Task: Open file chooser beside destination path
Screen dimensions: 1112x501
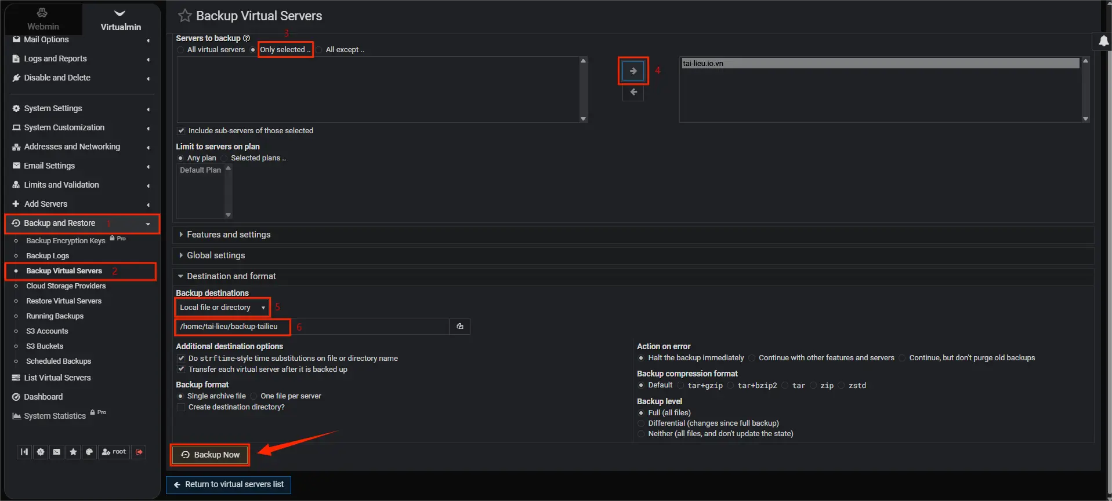Action: click(460, 327)
